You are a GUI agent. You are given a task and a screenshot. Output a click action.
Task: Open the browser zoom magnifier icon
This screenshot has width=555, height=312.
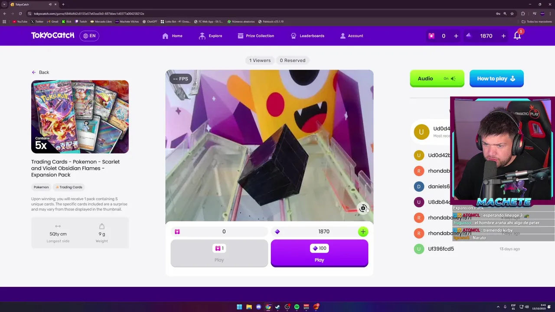click(505, 13)
